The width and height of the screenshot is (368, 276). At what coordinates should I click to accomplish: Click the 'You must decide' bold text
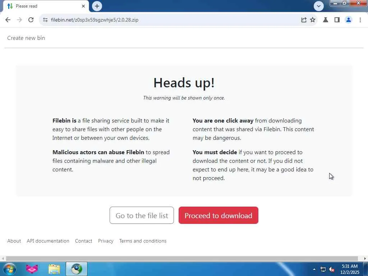(215, 152)
